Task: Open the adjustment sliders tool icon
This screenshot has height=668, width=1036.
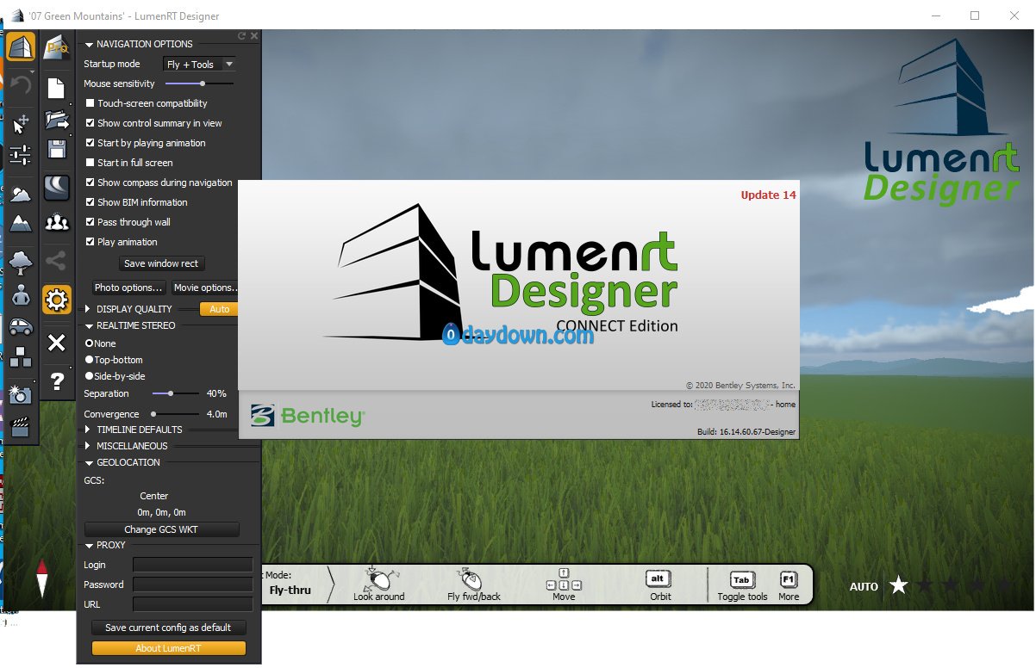Action: coord(22,155)
